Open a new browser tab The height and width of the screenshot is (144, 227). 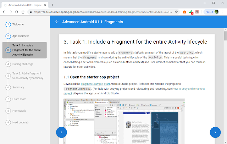click(x=52, y=5)
